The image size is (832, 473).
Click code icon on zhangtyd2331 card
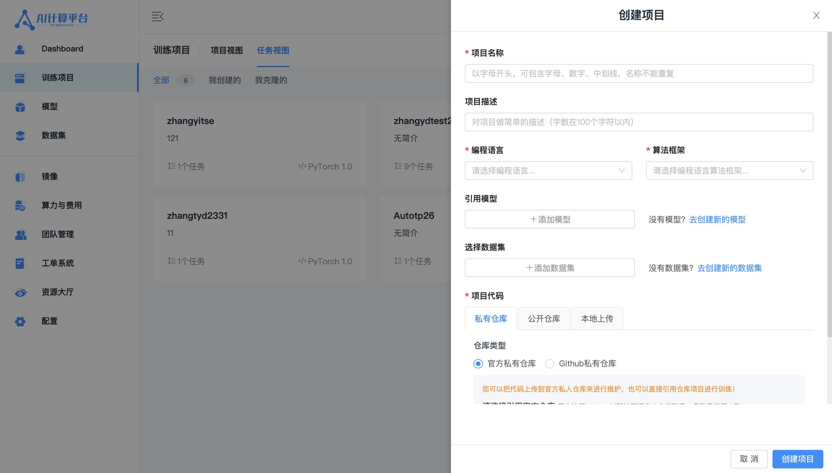302,261
